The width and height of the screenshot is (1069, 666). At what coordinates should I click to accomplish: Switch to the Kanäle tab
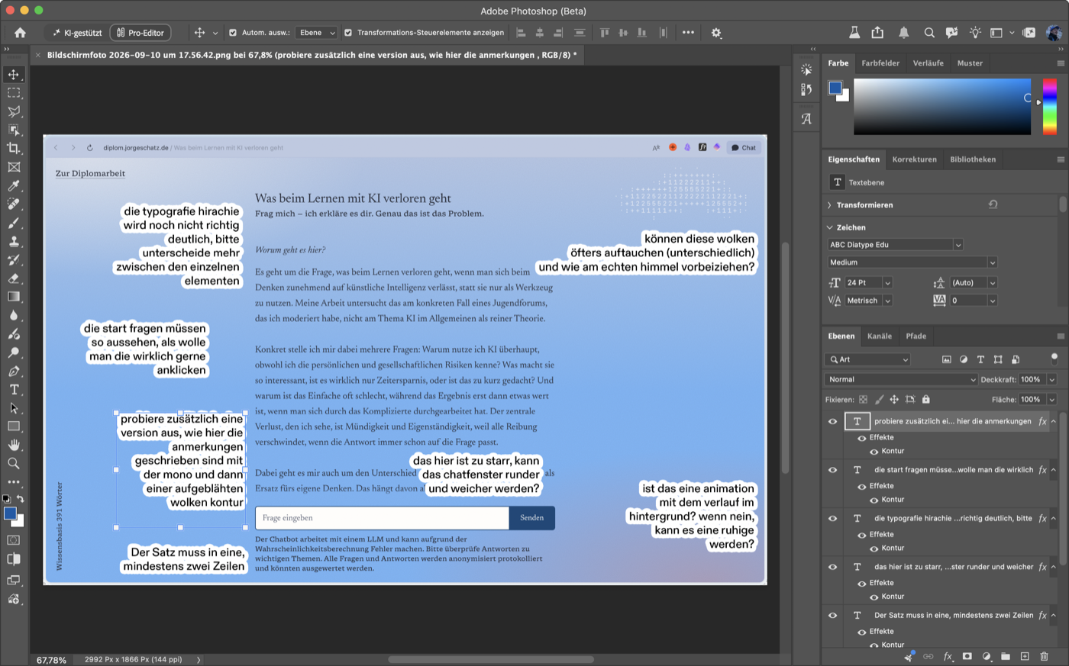point(880,336)
